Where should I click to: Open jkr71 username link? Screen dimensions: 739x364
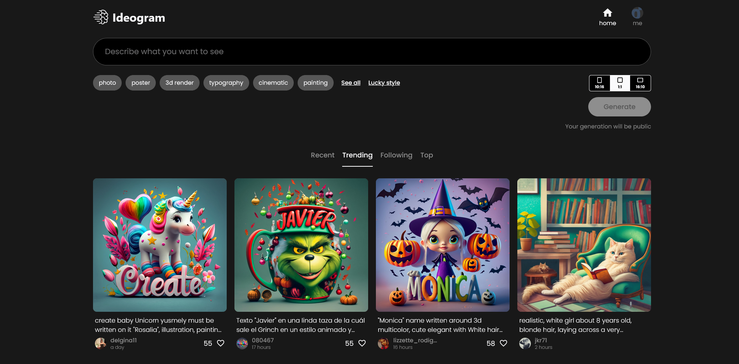coord(541,340)
